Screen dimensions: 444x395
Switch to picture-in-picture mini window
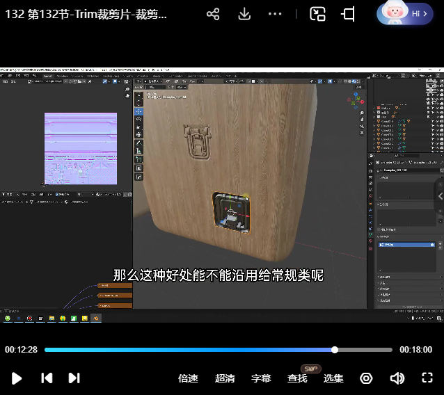click(x=317, y=14)
